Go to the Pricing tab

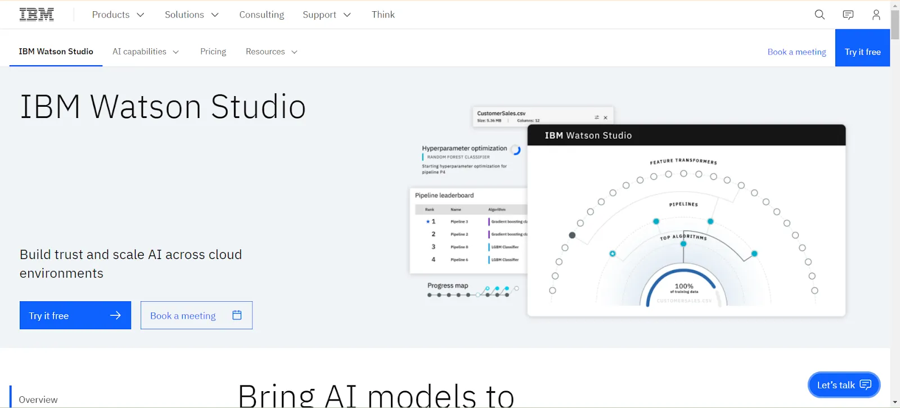(213, 52)
